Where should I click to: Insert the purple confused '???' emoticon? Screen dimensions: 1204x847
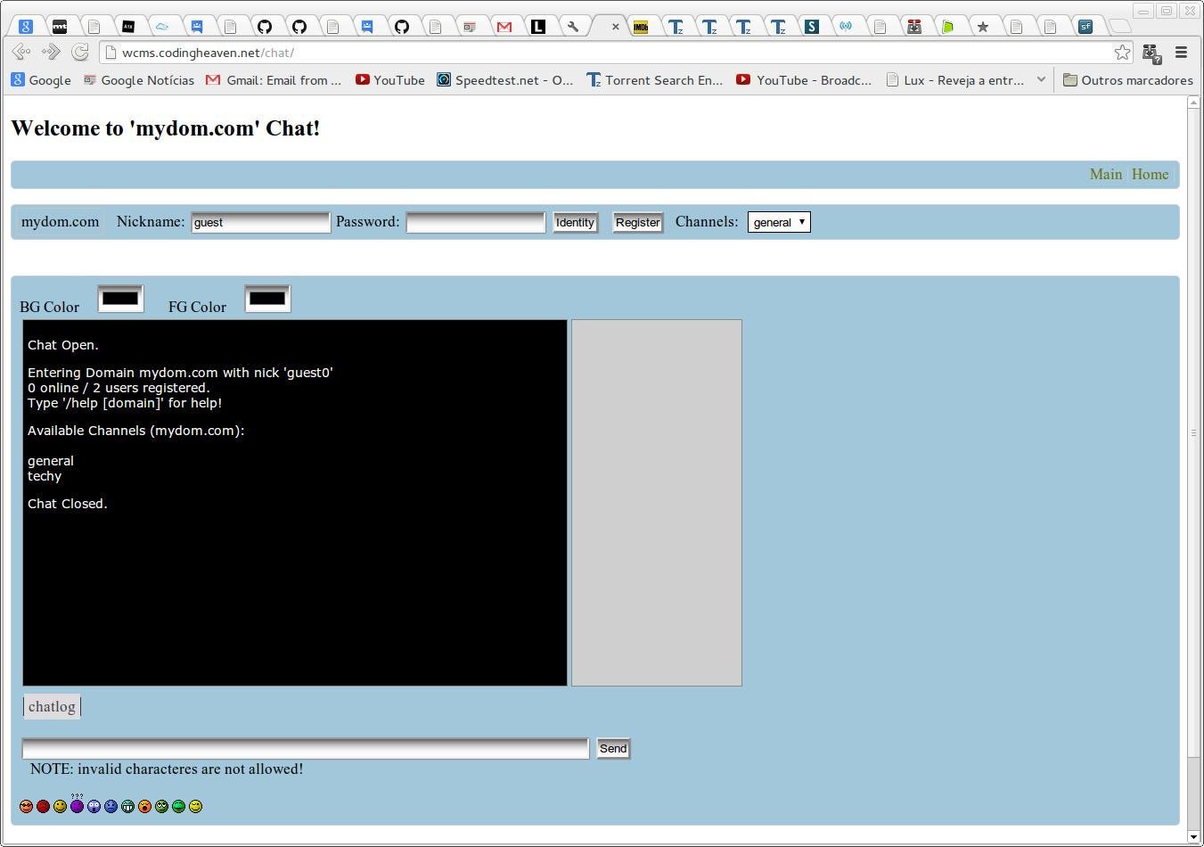[77, 806]
